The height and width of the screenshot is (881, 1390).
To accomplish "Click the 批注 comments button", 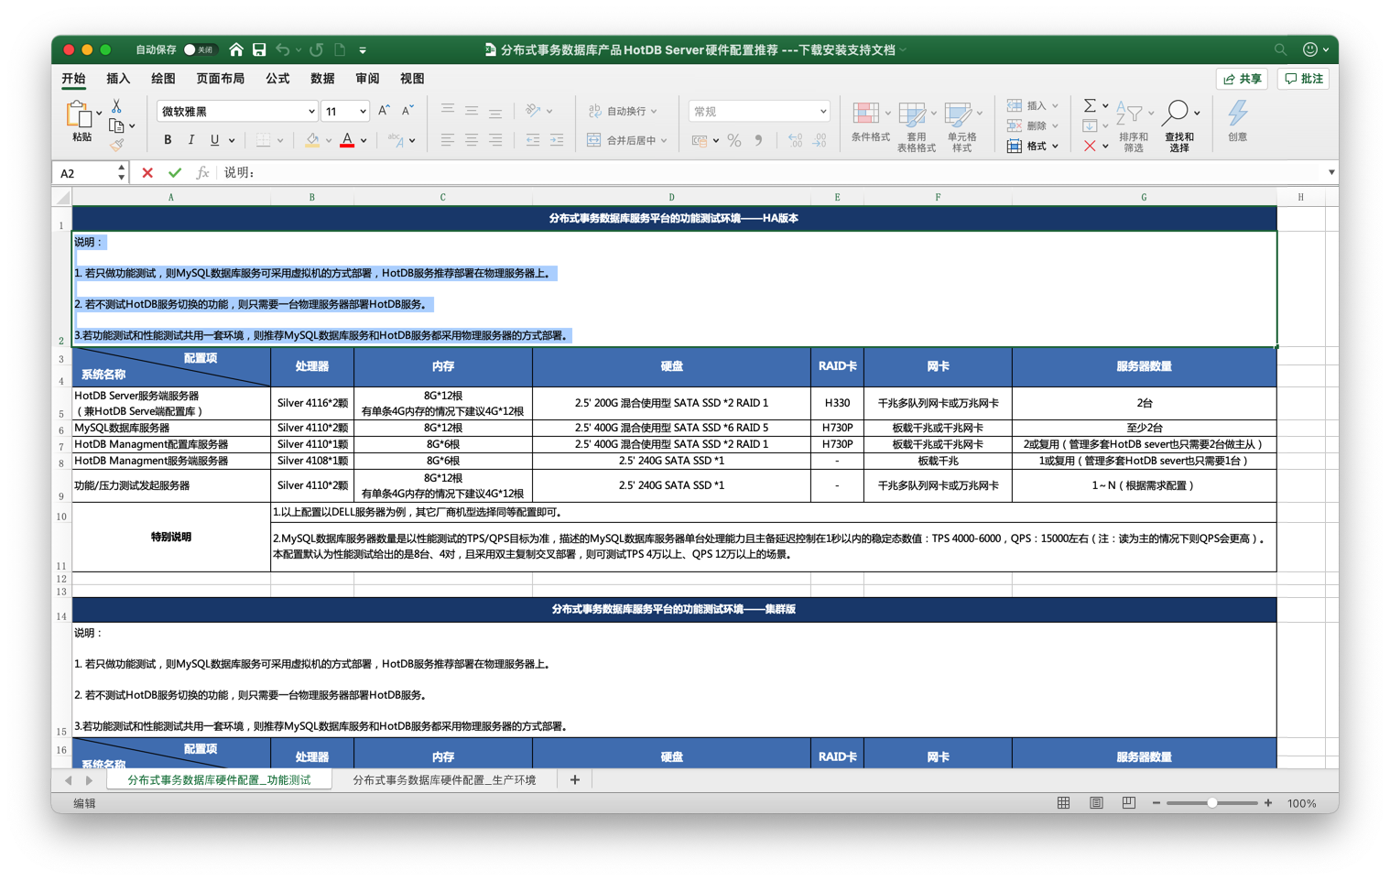I will [1304, 79].
